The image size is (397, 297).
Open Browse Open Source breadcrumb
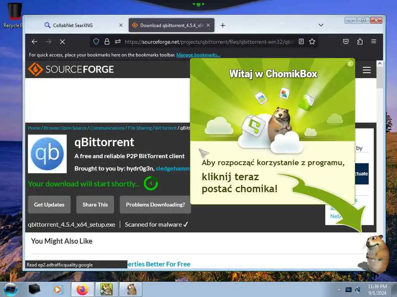(65, 128)
